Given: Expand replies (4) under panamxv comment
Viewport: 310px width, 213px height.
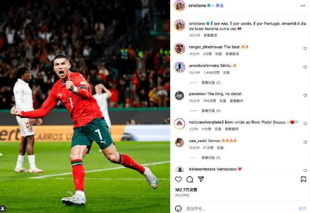Looking at the screenshot, I should click(x=211, y=111).
